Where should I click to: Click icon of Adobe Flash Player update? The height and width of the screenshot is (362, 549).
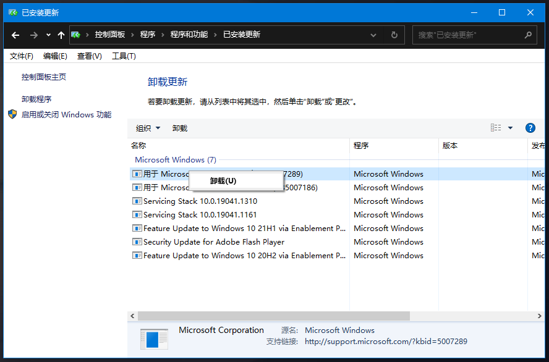pyautogui.click(x=137, y=242)
